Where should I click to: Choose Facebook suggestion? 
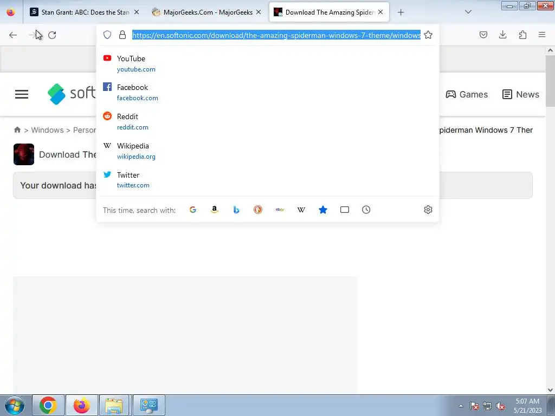tap(268, 92)
